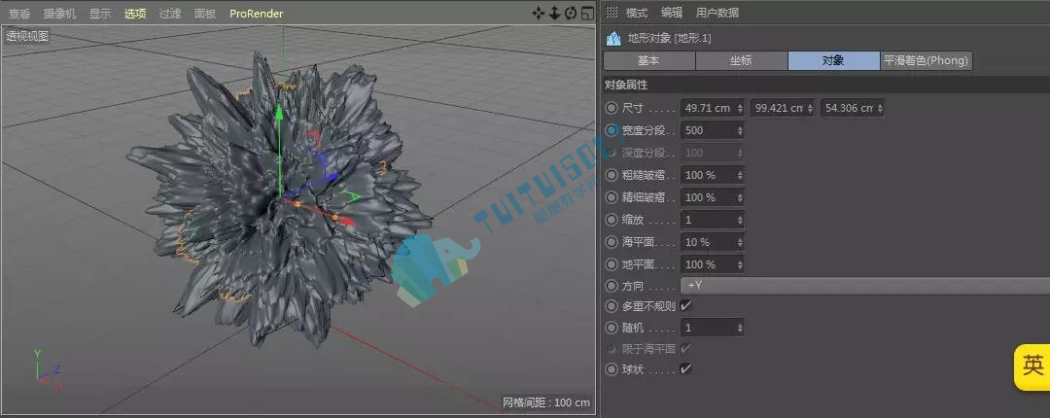Open the 模式 menu in attributes

(x=637, y=13)
